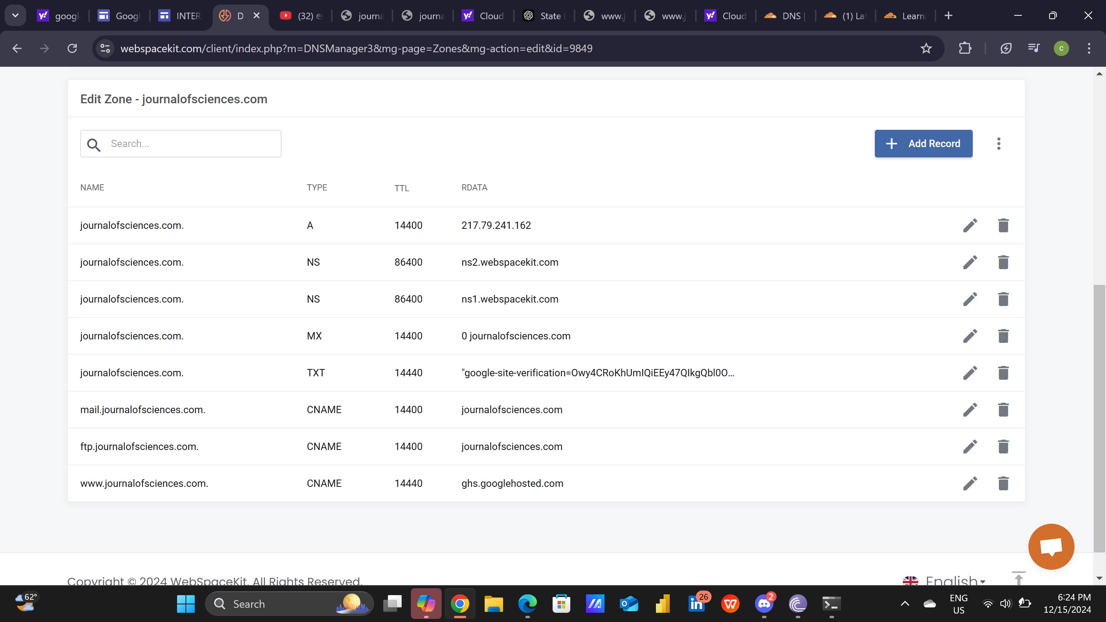Open the orange live chat bubble
Screen dimensions: 1106x622
click(1051, 546)
